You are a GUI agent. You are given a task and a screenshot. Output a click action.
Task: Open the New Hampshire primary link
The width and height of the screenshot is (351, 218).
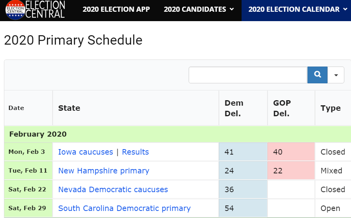(x=104, y=171)
